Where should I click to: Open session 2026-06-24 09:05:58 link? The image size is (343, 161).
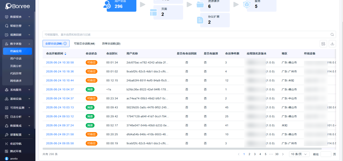tap(60, 143)
